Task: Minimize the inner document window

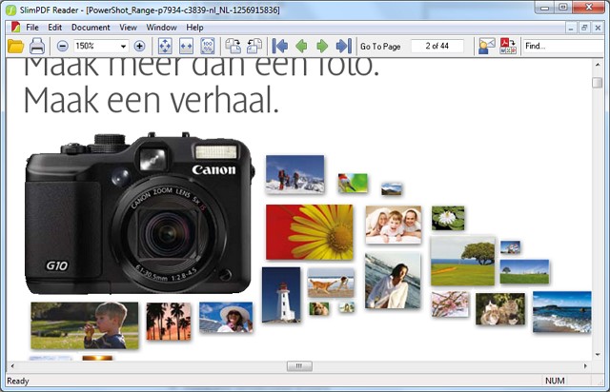Action: [571, 28]
